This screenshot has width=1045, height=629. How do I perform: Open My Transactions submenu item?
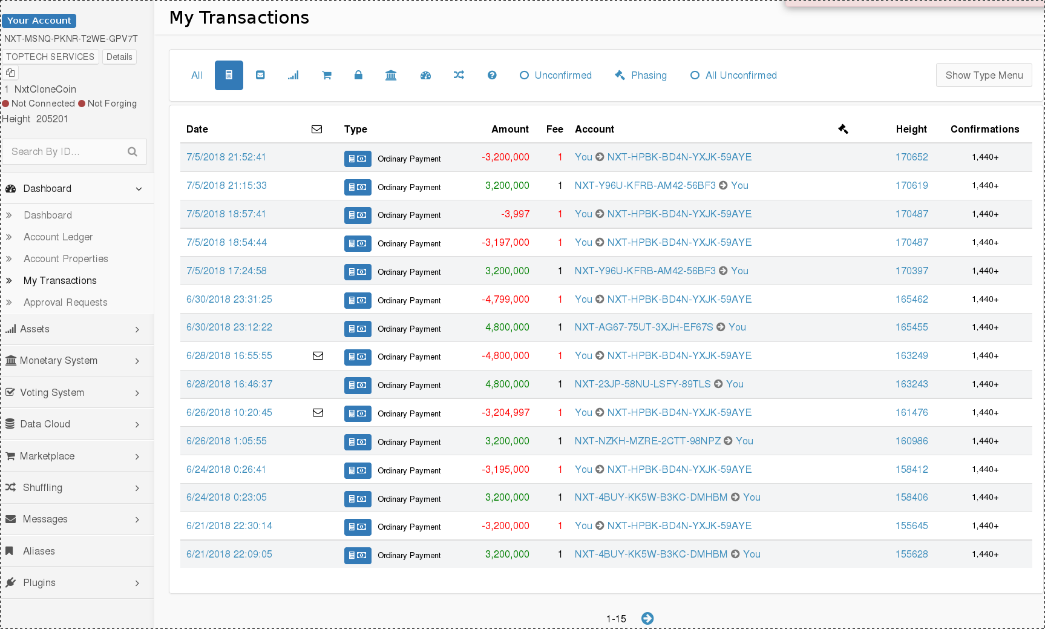60,280
